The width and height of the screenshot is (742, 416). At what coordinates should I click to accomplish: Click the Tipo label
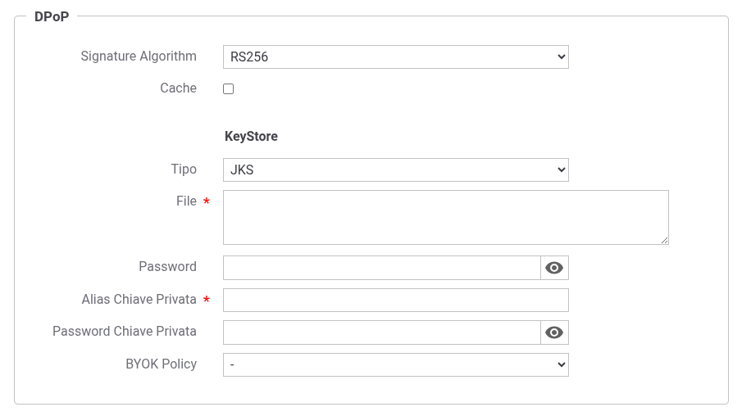click(184, 170)
